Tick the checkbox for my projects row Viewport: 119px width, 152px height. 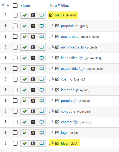point(15,47)
